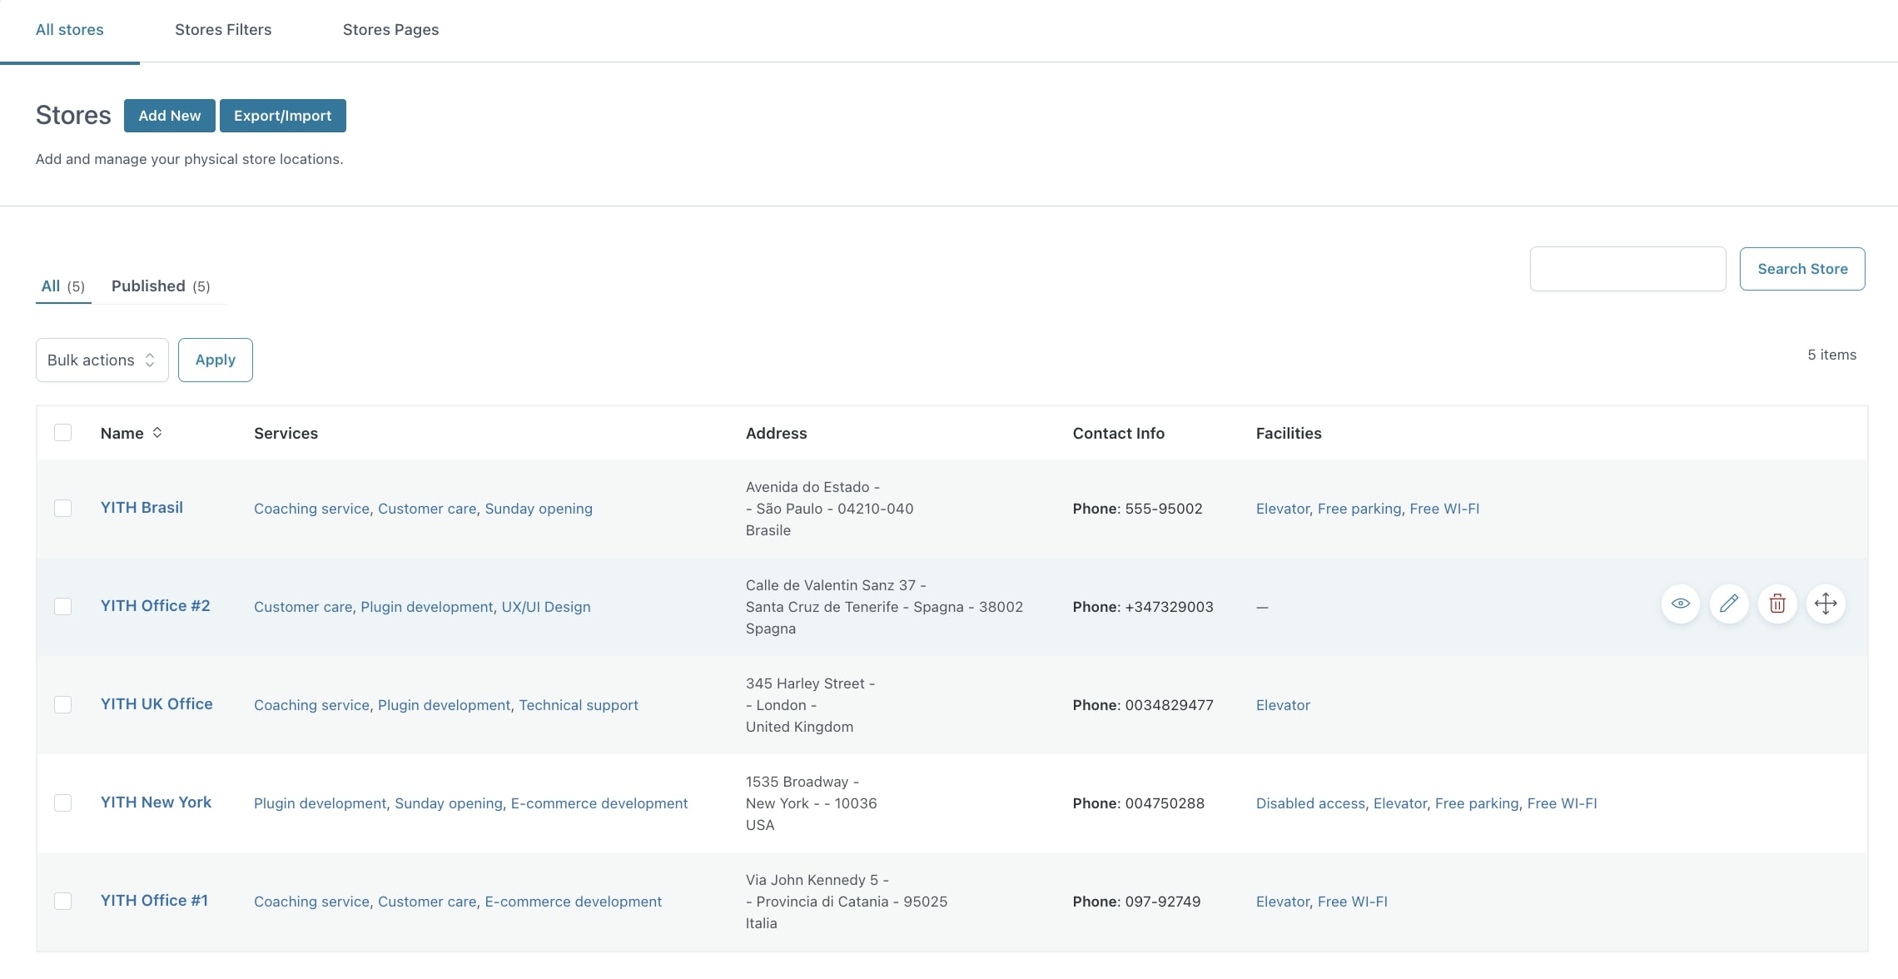1898x979 pixels.
Task: Click Free WI-FI in YITH New York row
Action: click(x=1562, y=803)
